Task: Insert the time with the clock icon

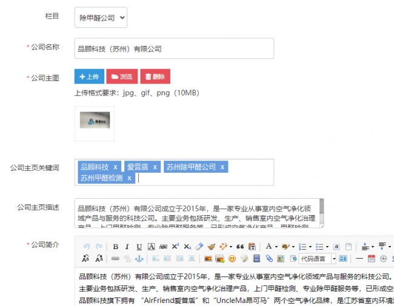Action: click(383, 259)
